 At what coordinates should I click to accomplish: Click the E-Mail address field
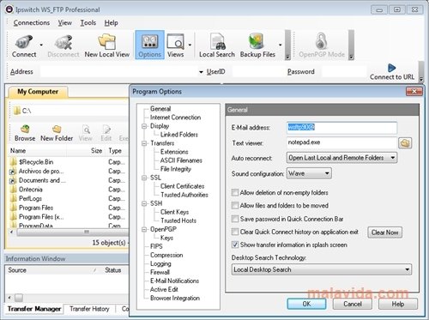pyautogui.click(x=341, y=127)
